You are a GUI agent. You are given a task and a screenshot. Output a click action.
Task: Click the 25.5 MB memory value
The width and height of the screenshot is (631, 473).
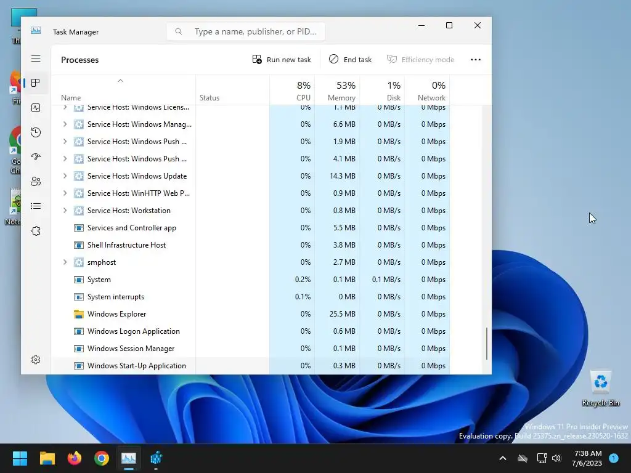coord(342,314)
